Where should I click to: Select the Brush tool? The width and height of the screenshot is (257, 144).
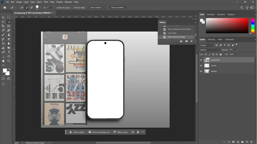click(3, 35)
